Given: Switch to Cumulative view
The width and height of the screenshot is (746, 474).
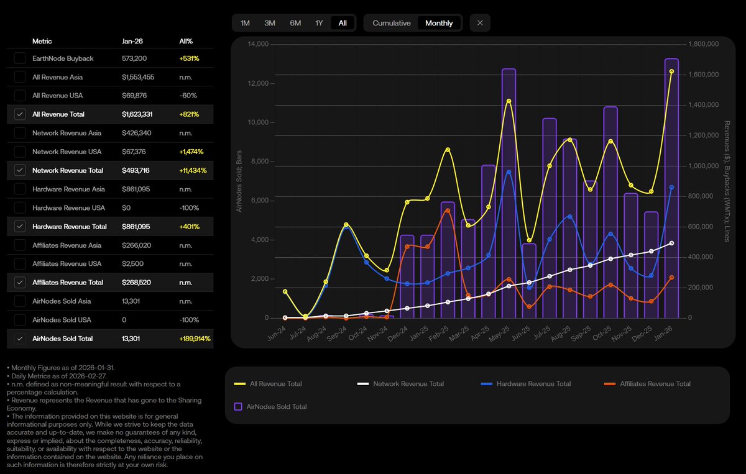Looking at the screenshot, I should [x=391, y=22].
